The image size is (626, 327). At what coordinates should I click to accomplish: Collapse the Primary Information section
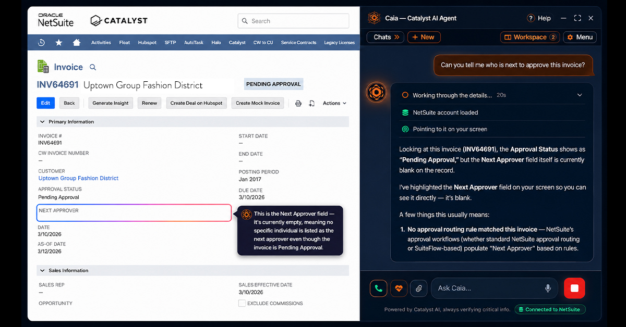click(x=42, y=122)
